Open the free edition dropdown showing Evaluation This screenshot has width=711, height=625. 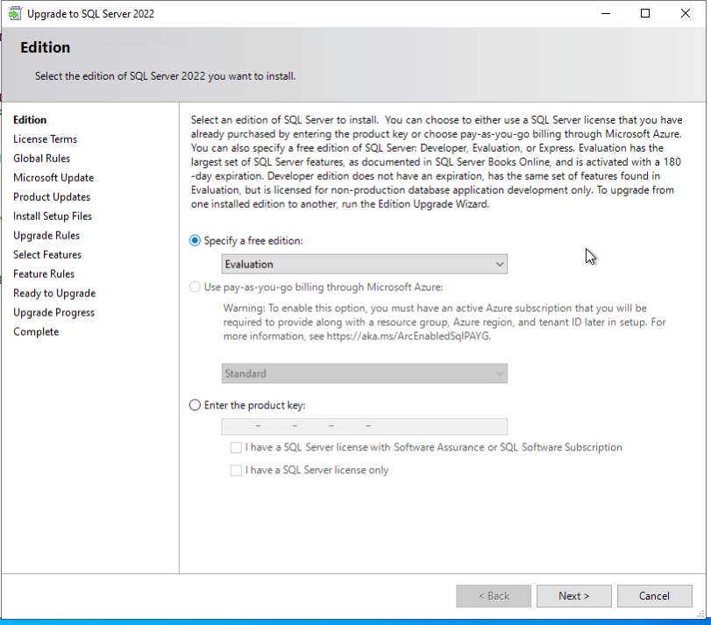(364, 264)
